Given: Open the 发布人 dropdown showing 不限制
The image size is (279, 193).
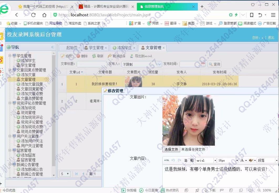Looking at the screenshot, I should click(142, 64).
